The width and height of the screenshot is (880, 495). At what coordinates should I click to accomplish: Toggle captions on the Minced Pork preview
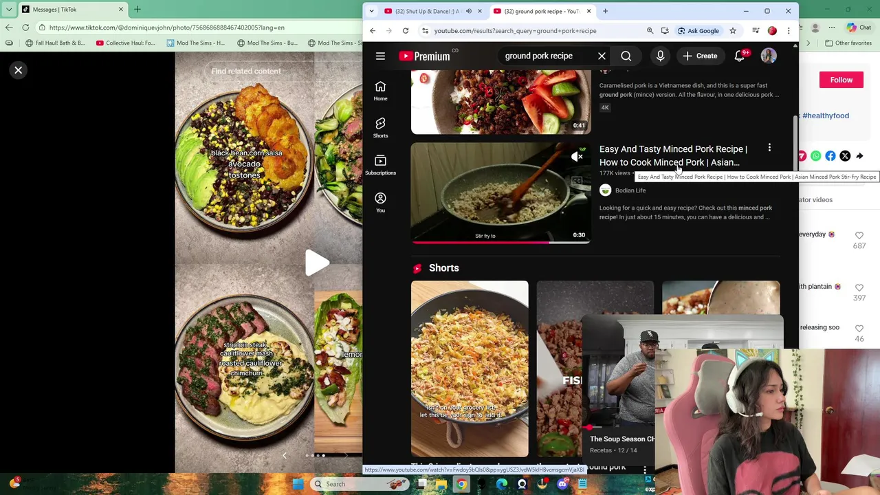pyautogui.click(x=577, y=181)
